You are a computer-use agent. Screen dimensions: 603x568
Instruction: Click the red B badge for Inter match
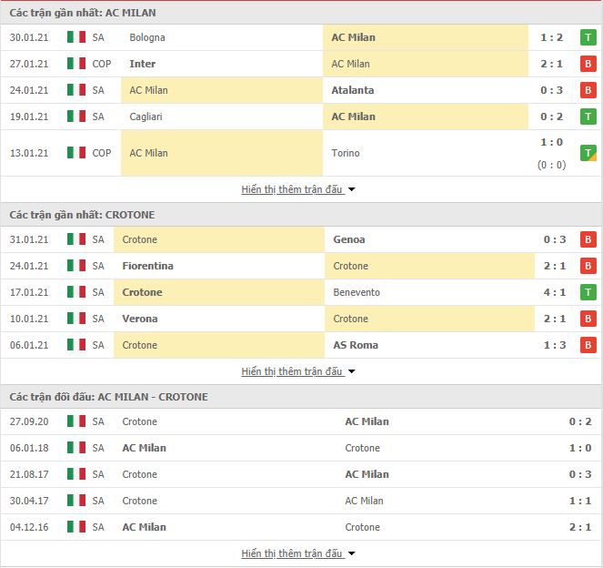pyautogui.click(x=588, y=64)
